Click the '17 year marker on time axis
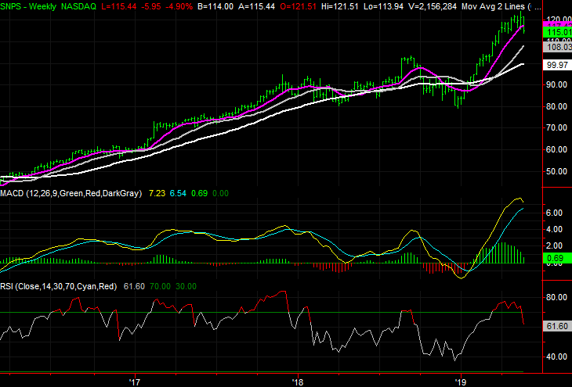The image size is (572, 387). tap(135, 382)
